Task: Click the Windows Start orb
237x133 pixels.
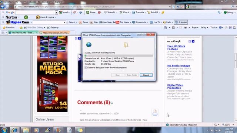Action: click(x=4, y=130)
